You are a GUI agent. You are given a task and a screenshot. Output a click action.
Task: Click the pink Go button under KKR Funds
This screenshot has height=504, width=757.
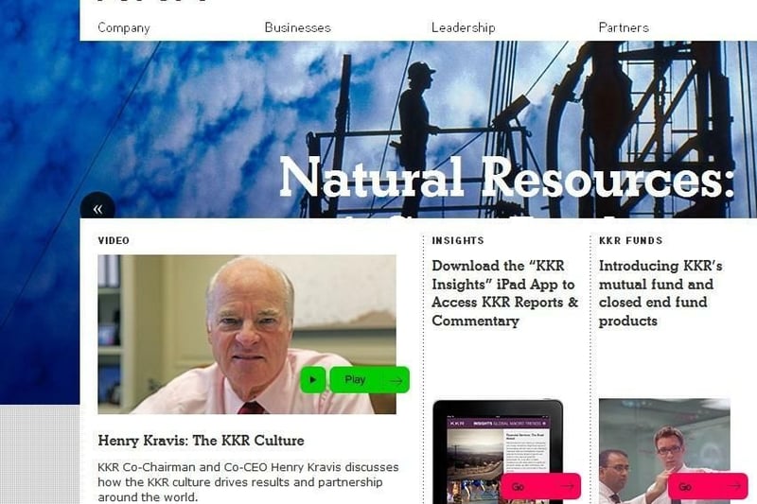tap(708, 487)
